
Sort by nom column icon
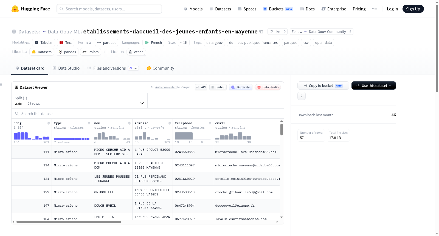coord(129,123)
